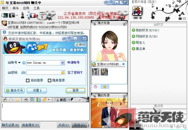188x130 pixels.
Task: Open the 娱乐 menu
Action: 16,8
